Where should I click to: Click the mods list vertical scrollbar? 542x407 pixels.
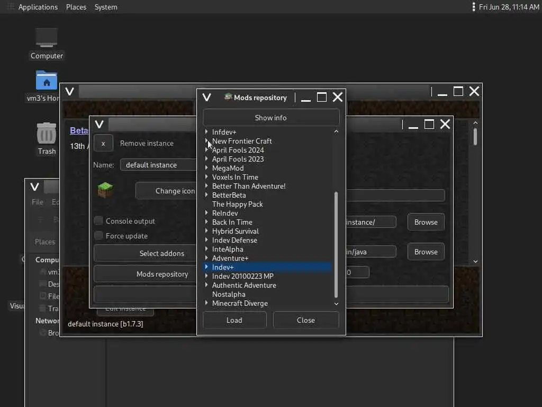pos(336,244)
